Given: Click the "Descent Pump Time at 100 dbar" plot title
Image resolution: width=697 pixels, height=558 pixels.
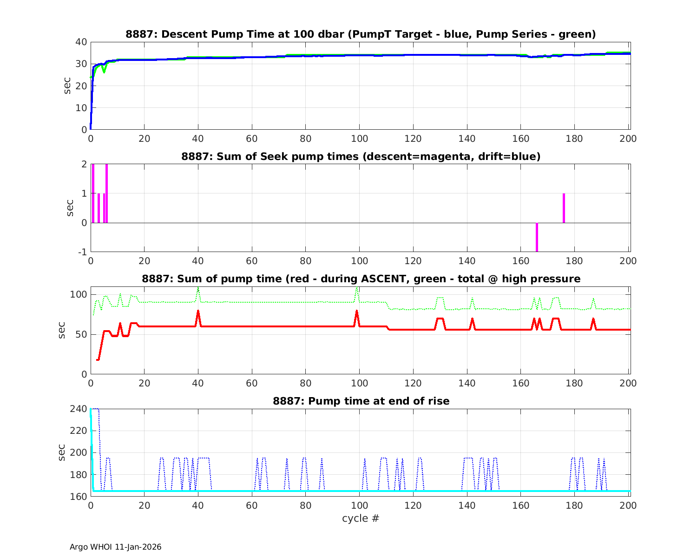Looking at the screenshot, I should tap(361, 34).
